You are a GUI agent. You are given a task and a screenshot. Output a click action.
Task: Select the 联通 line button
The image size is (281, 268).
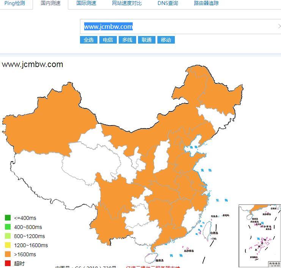tap(147, 40)
